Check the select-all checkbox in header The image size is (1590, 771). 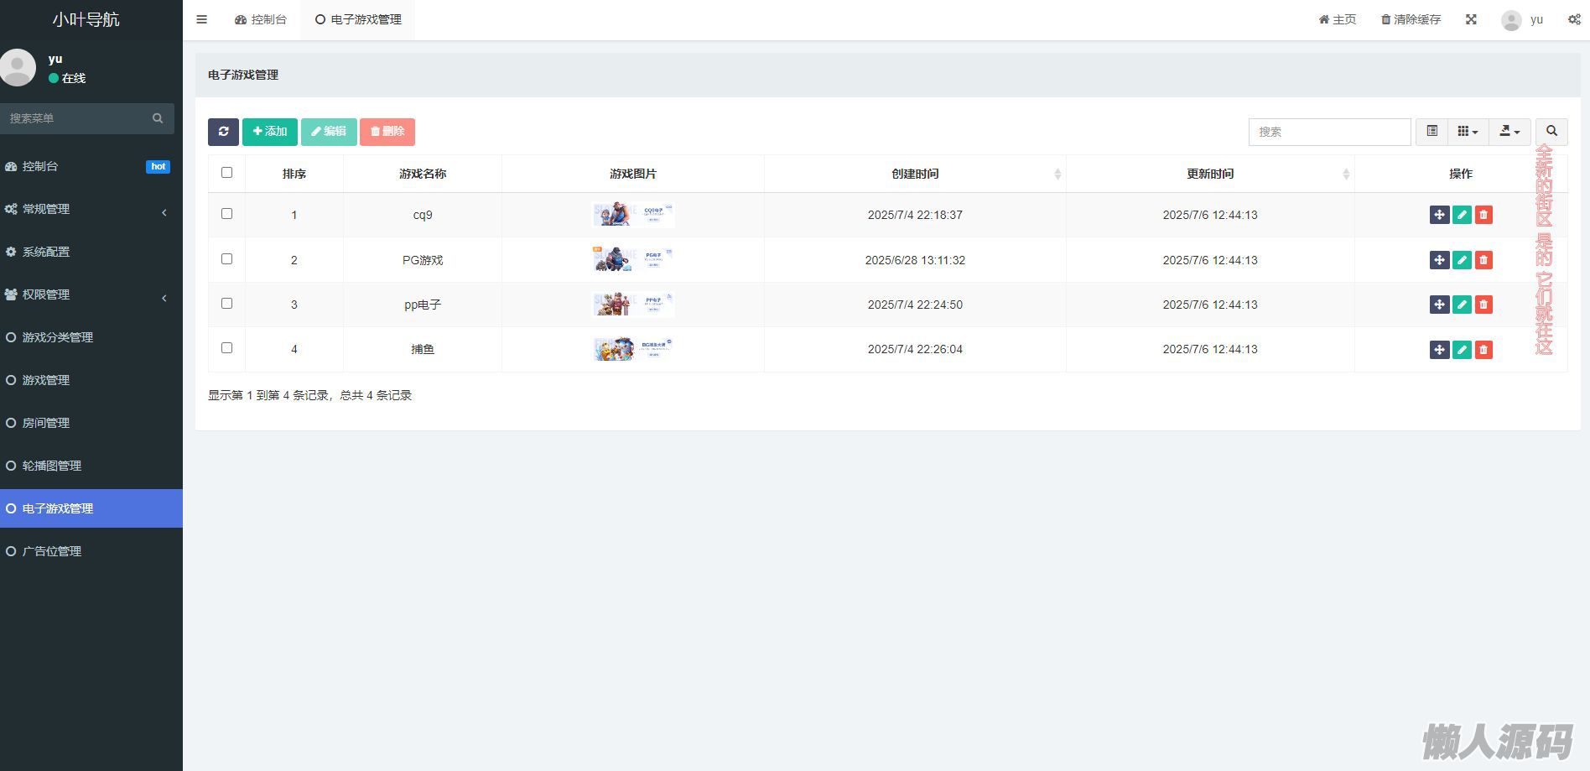point(226,173)
